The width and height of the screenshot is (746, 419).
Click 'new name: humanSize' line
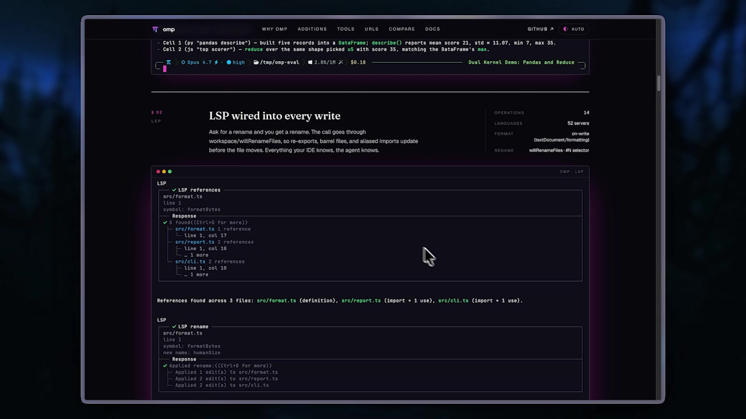point(192,353)
